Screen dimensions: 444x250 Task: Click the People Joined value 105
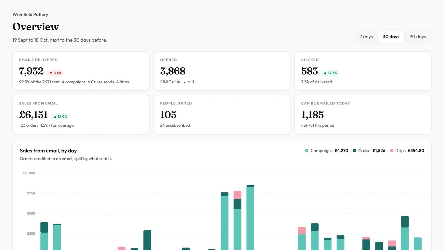pyautogui.click(x=168, y=115)
